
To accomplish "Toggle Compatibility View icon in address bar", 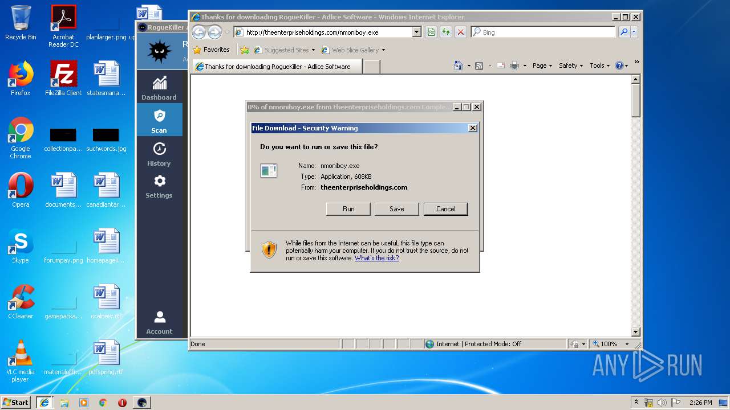I will coord(431,32).
